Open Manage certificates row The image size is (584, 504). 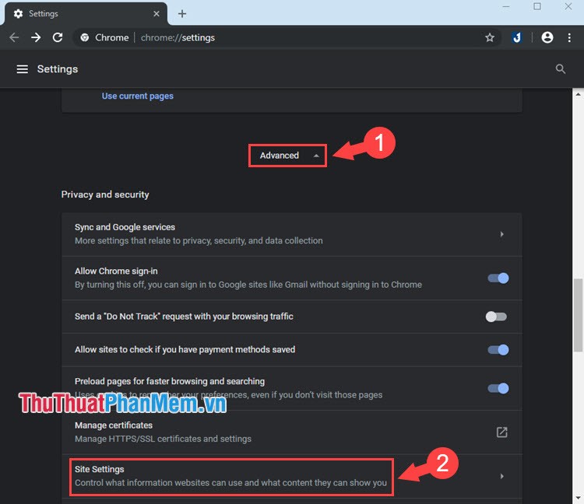coord(292,432)
